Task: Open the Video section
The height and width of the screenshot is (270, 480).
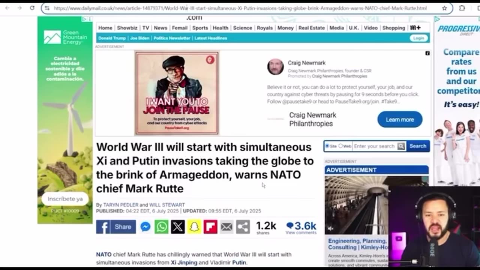Action: coord(371,28)
